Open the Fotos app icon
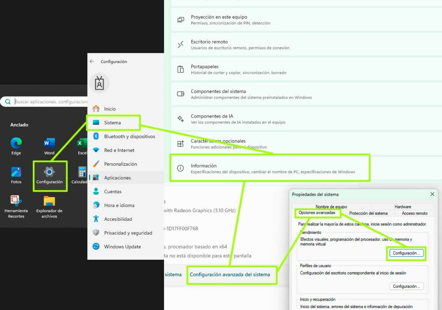Screen dimensions: 442x310 16,173
